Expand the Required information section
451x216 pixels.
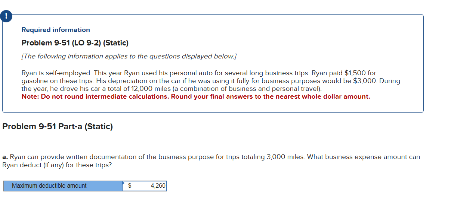click(55, 30)
